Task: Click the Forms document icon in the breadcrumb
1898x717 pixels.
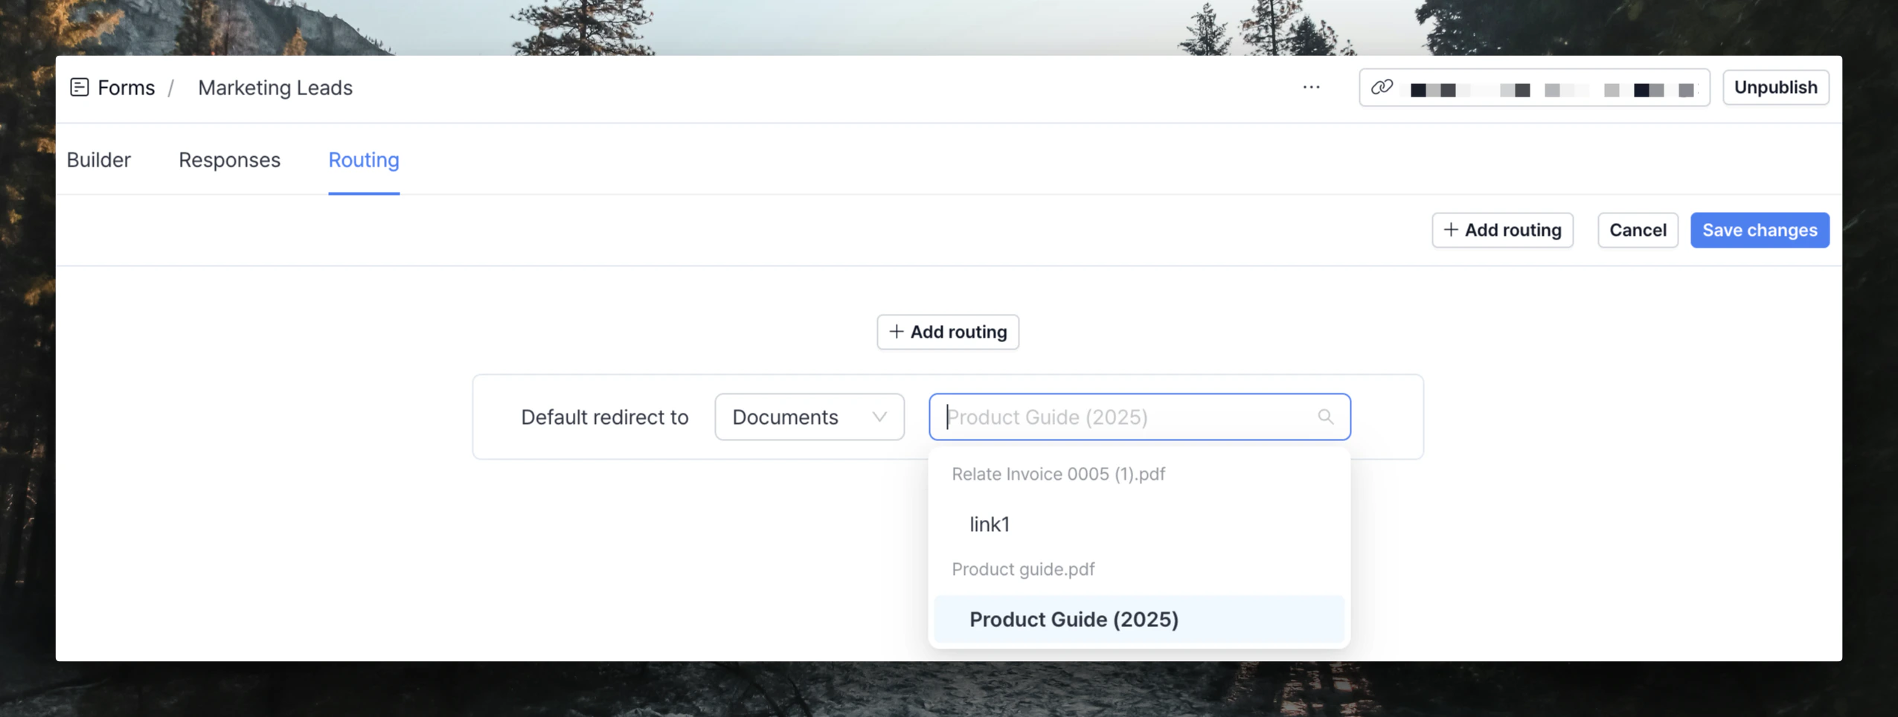Action: (x=80, y=87)
